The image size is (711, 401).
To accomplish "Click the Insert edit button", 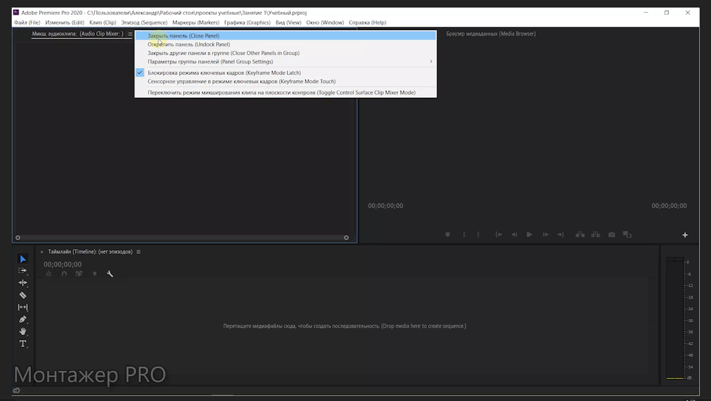I will (580, 235).
